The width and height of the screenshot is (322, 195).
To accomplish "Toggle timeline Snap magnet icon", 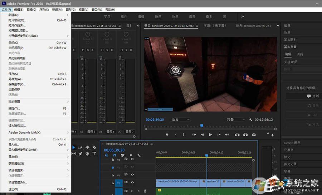I will click(114, 155).
